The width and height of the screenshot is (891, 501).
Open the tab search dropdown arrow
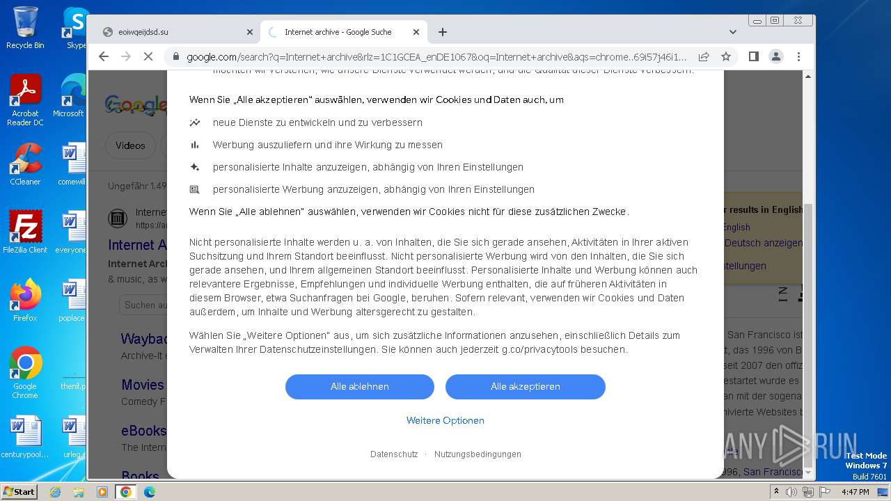[732, 32]
